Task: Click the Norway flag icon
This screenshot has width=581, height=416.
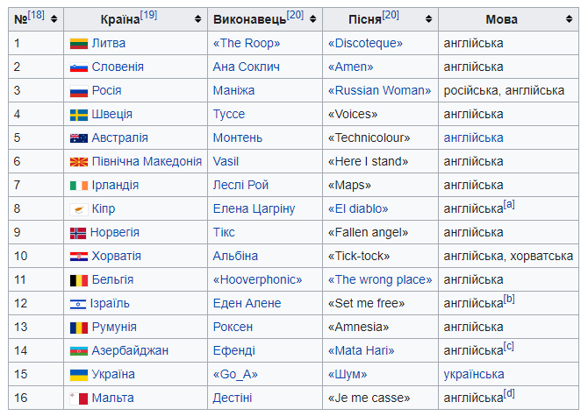Action: (78, 233)
